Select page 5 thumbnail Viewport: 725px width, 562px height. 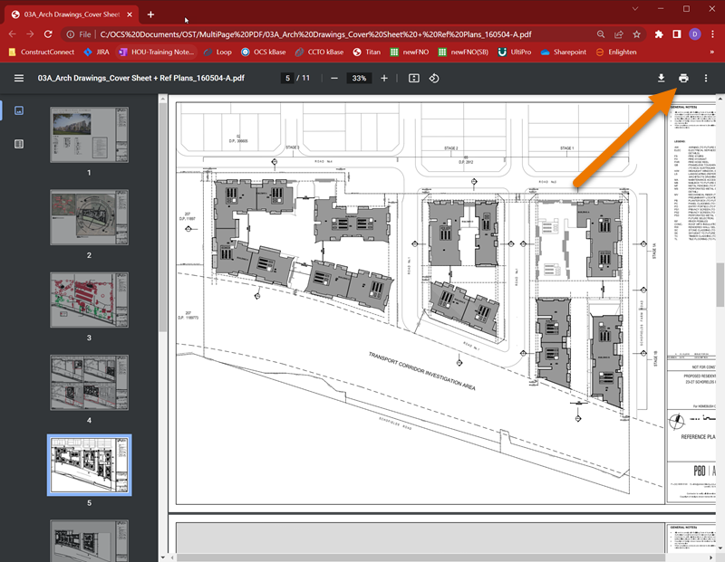(x=89, y=465)
